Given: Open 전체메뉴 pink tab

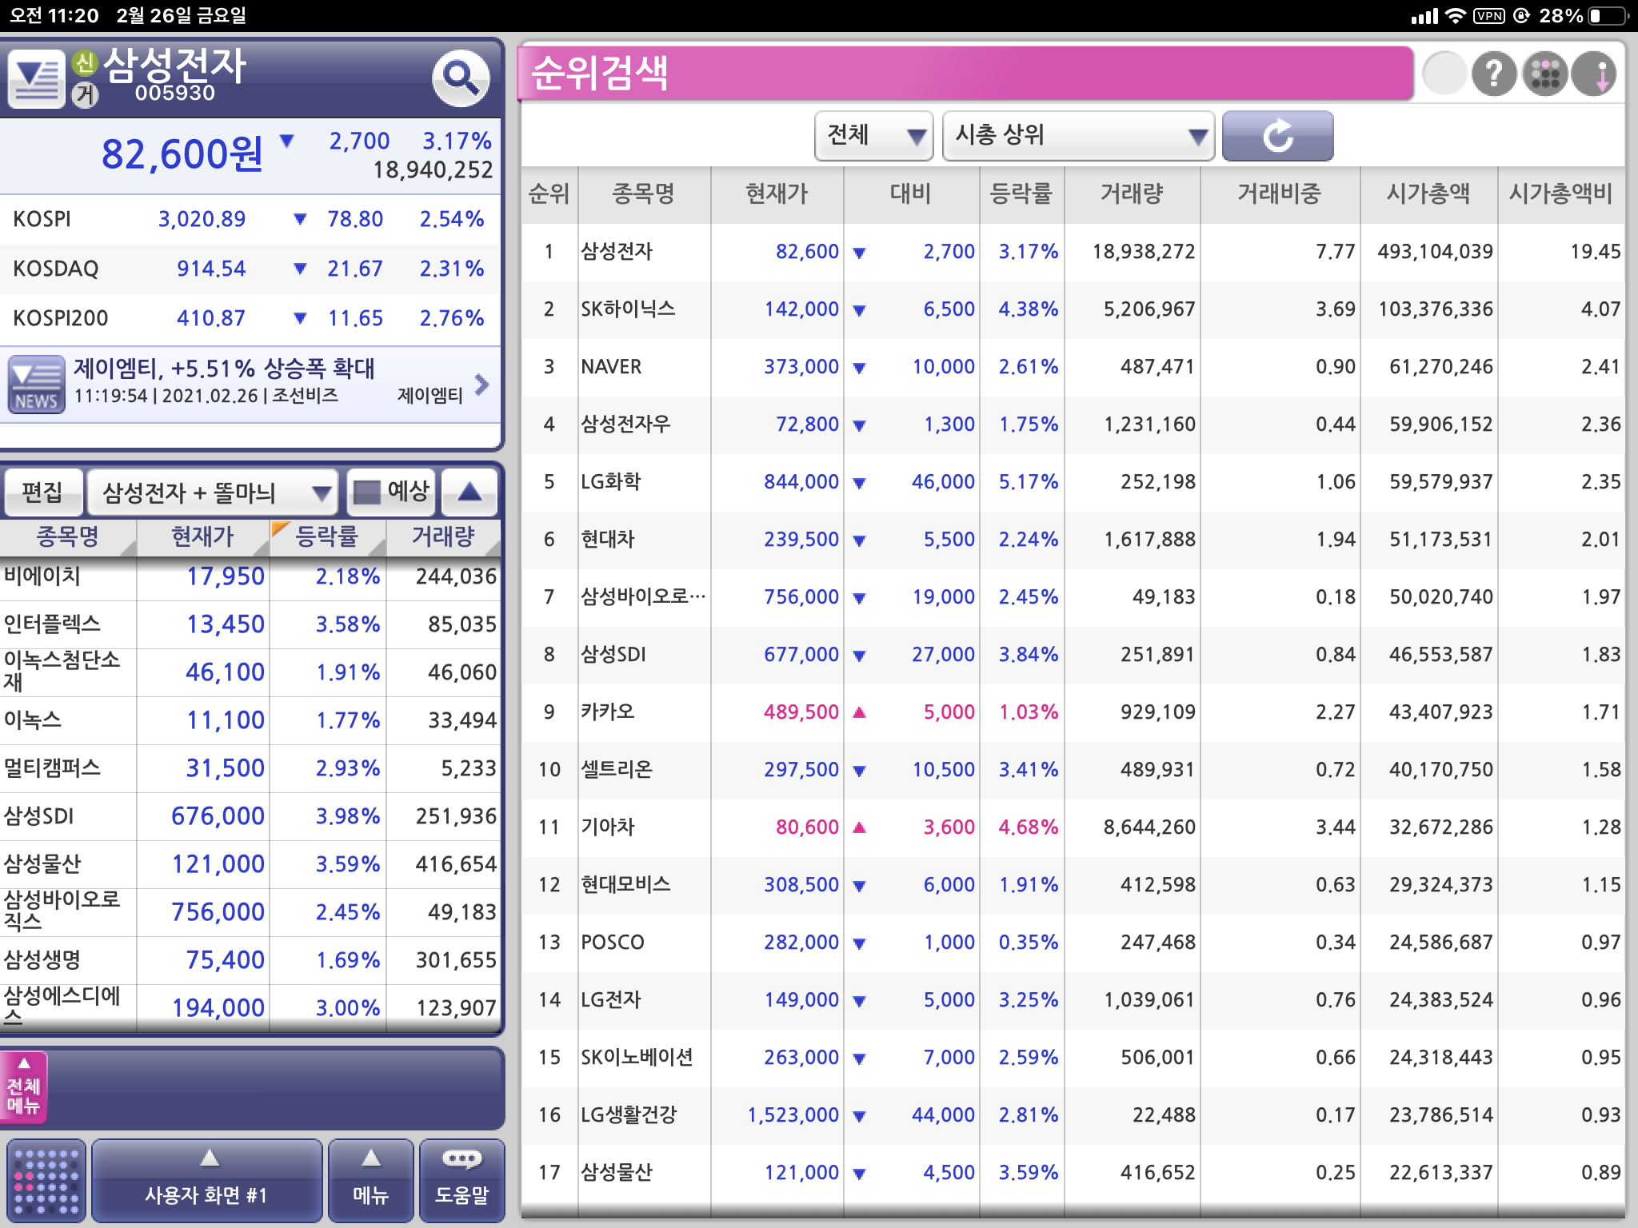Looking at the screenshot, I should coord(24,1087).
